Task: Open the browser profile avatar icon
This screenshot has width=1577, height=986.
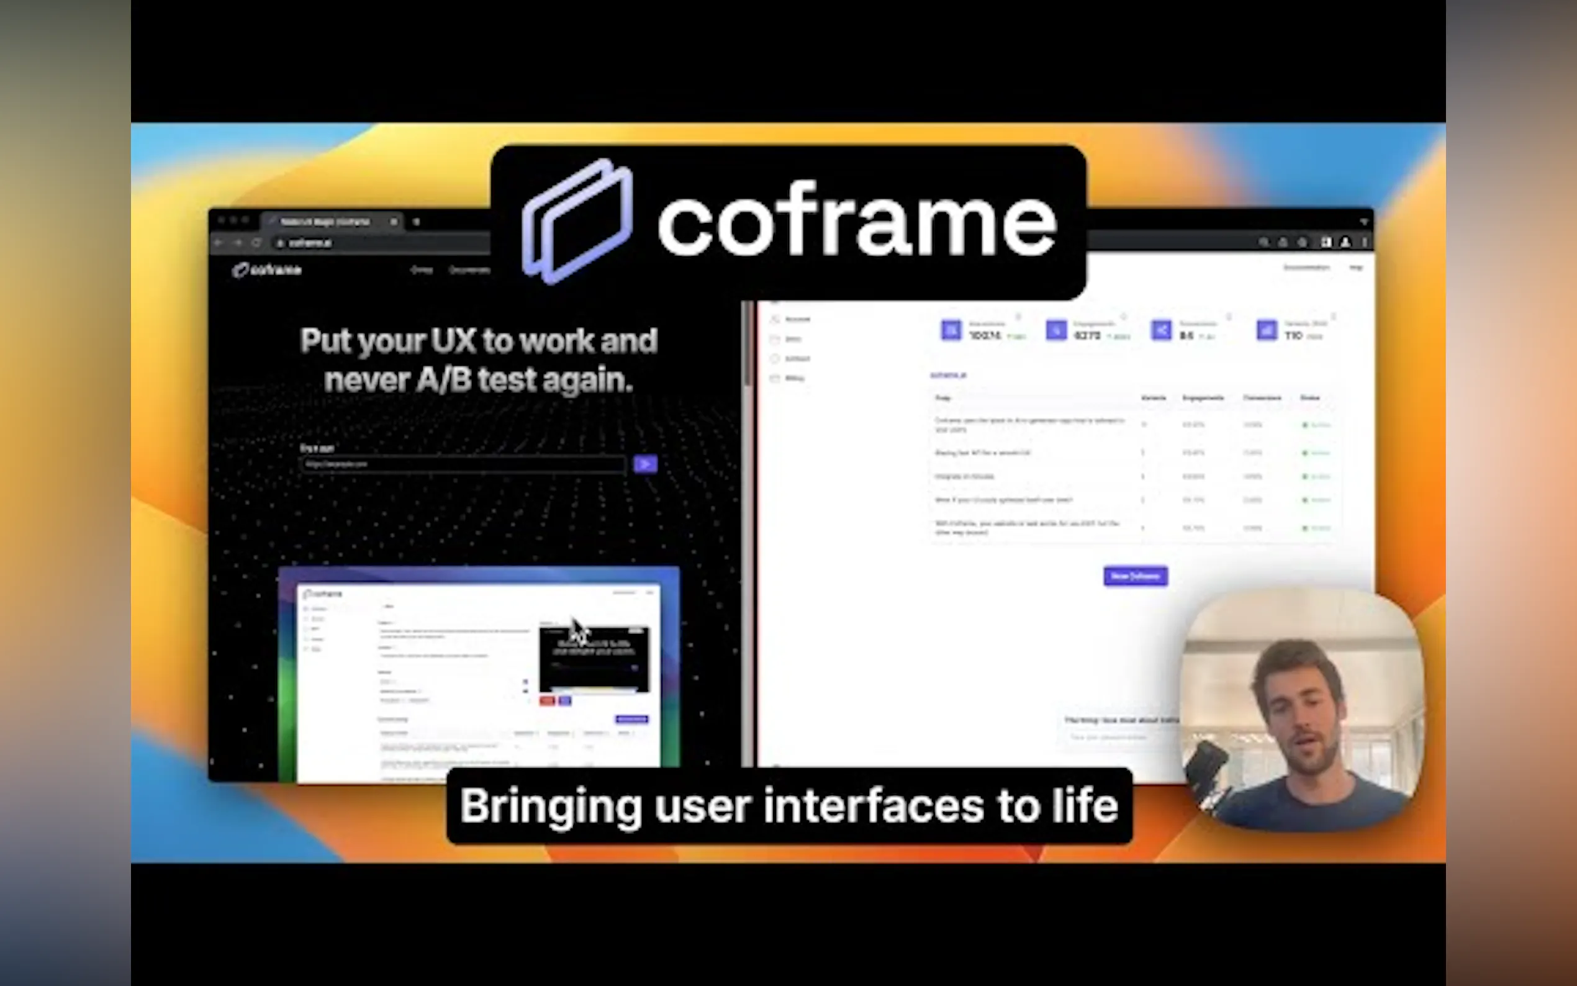Action: (1345, 243)
